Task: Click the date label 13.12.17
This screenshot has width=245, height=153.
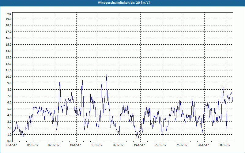Action: (x=97, y=145)
